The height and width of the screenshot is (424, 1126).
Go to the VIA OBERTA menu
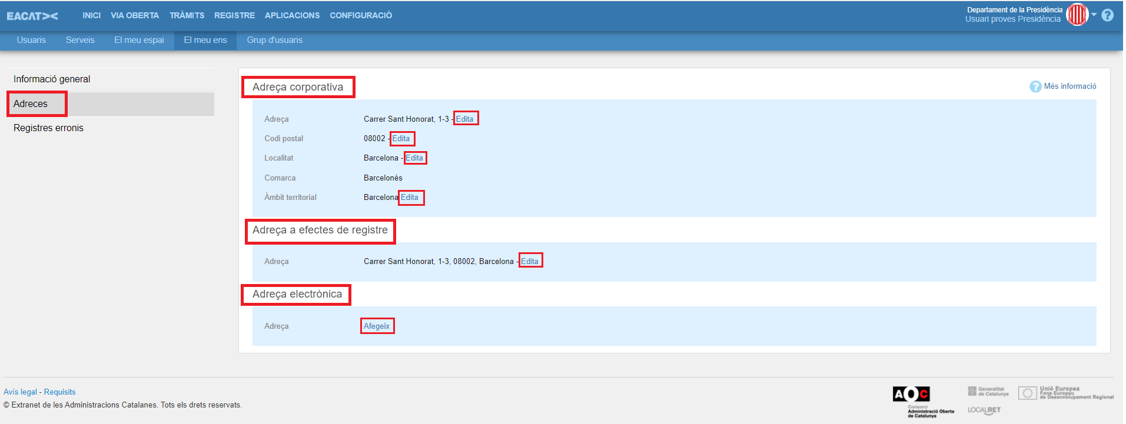tap(135, 15)
